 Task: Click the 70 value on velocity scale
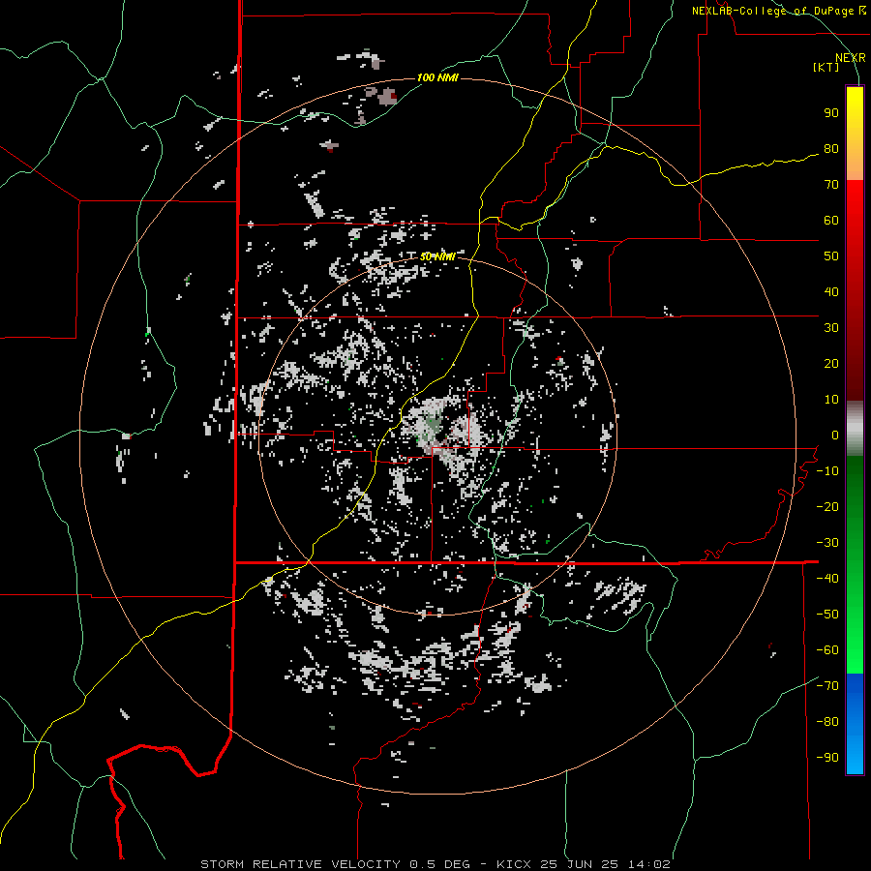coord(831,185)
